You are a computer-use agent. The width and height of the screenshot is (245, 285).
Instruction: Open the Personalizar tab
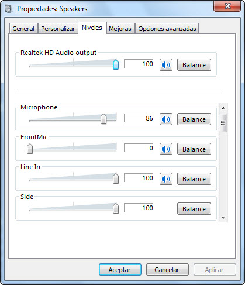(58, 29)
